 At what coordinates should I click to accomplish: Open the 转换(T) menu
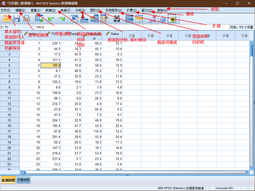66,10
